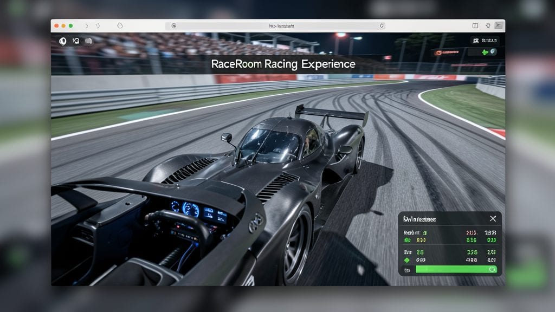The width and height of the screenshot is (555, 312).
Task: Click the labeled button at page top-right
Action: click(x=485, y=41)
